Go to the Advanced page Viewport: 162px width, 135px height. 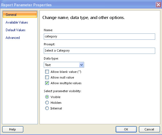pyautogui.click(x=13, y=38)
